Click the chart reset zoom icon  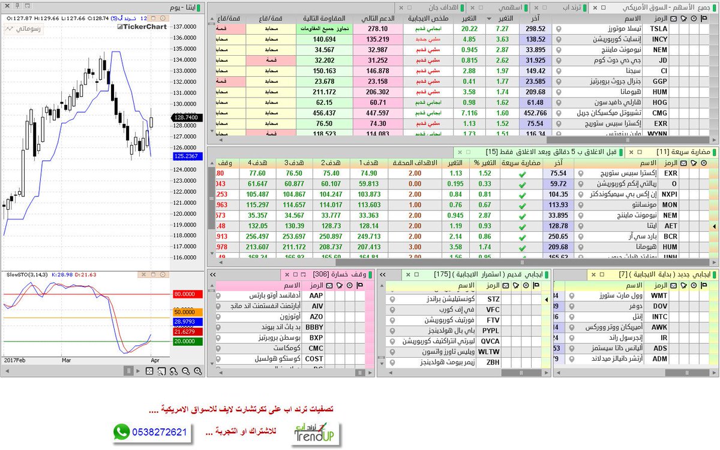(x=173, y=371)
